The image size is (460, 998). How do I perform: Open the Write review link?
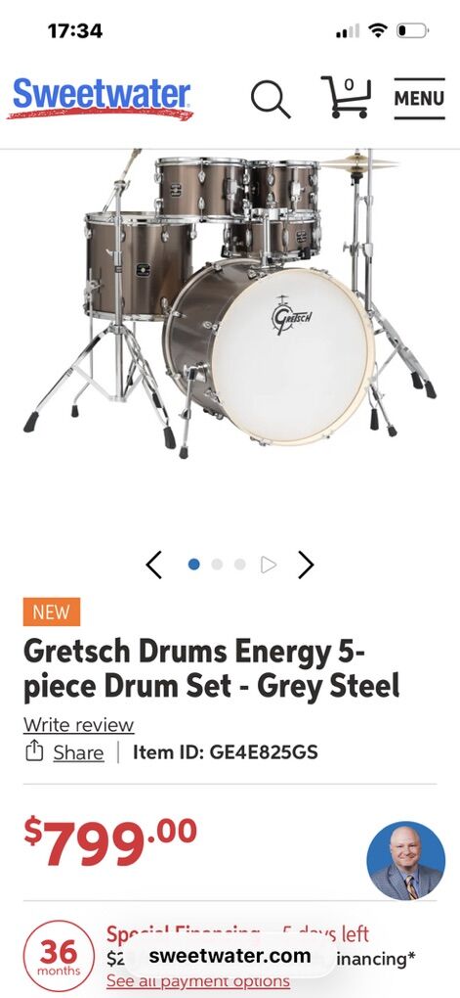click(x=79, y=725)
